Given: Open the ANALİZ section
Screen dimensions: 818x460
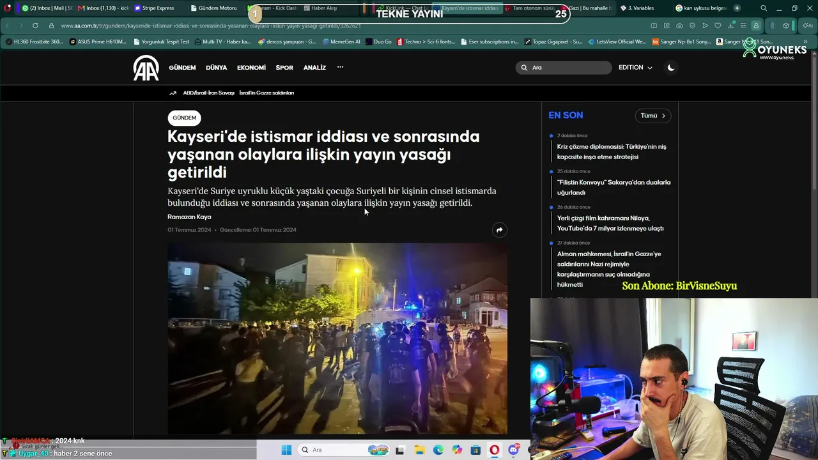Looking at the screenshot, I should (314, 68).
